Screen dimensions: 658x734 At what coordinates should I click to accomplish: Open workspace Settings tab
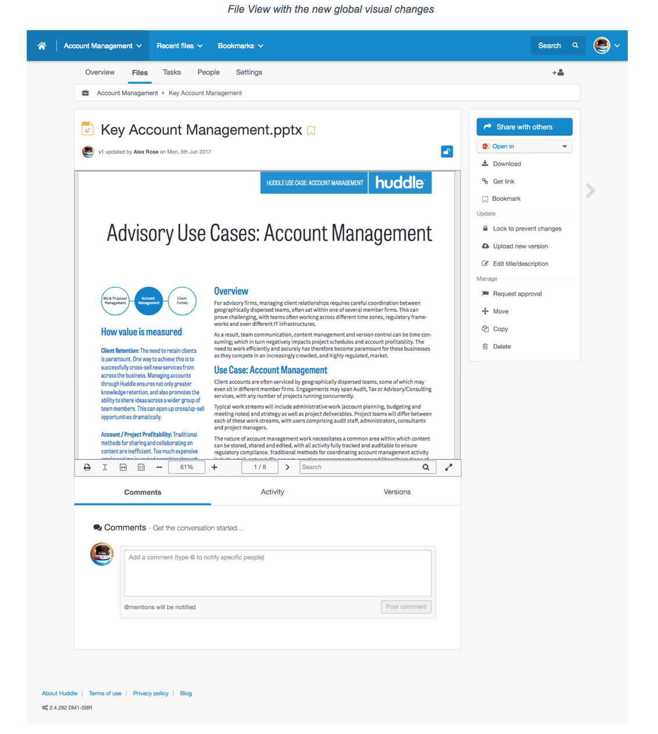tap(249, 72)
